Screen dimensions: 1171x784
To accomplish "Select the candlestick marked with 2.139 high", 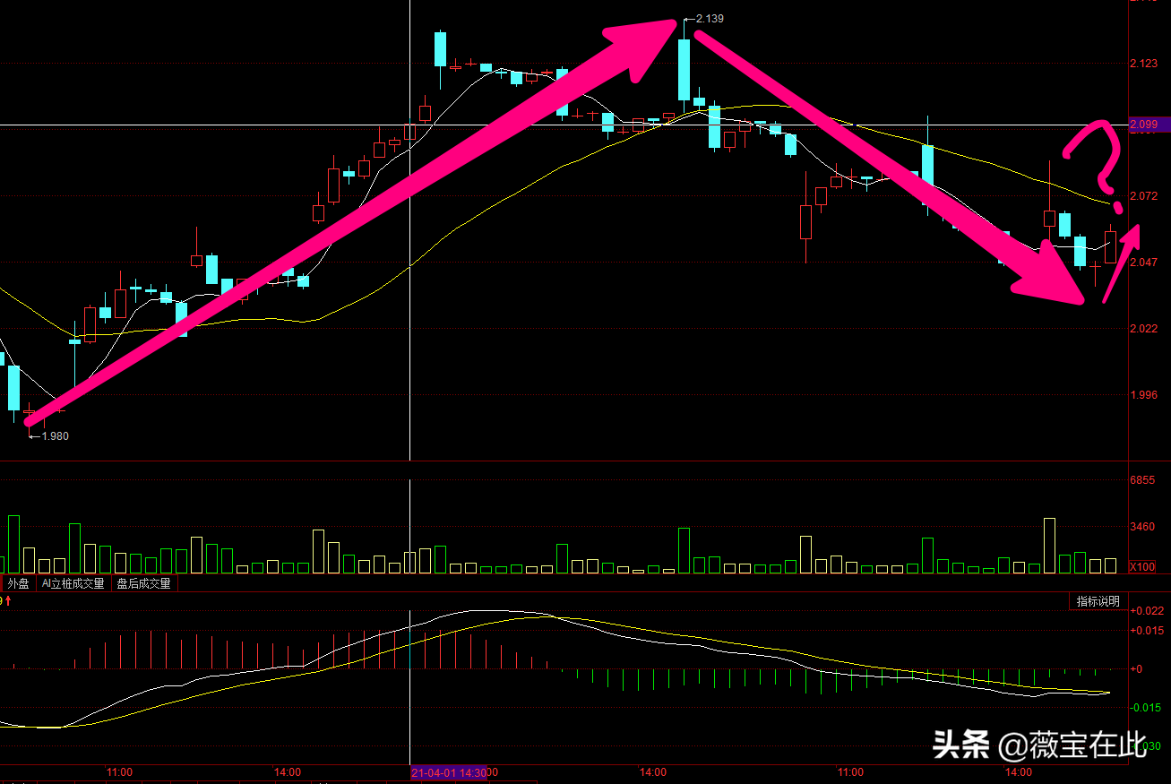I will [685, 69].
